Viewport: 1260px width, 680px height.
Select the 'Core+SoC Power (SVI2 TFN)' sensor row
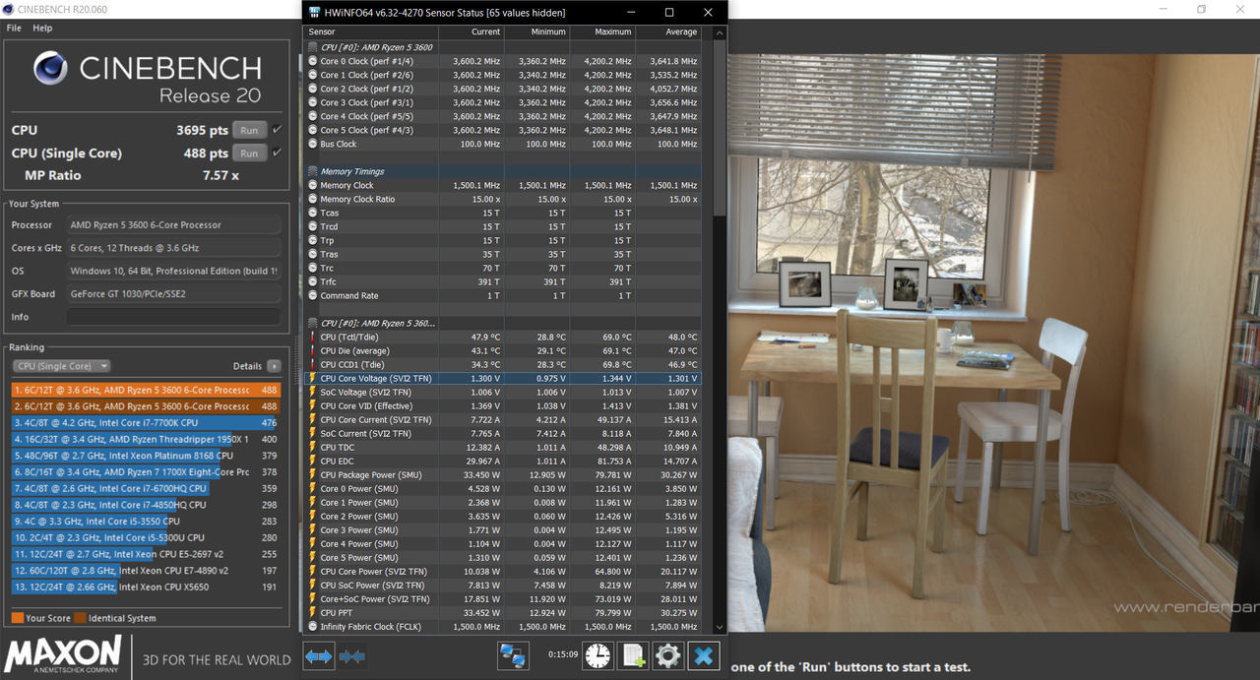(x=502, y=598)
